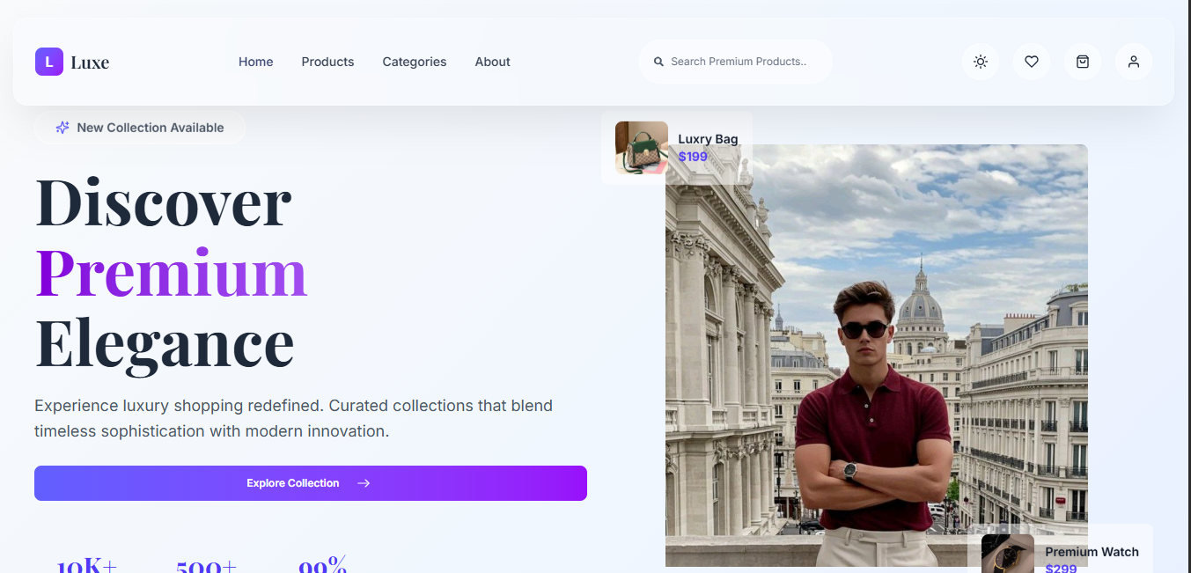Click the arrow icon on Explore Collection
Viewport: 1191px width, 573px height.
tap(364, 483)
